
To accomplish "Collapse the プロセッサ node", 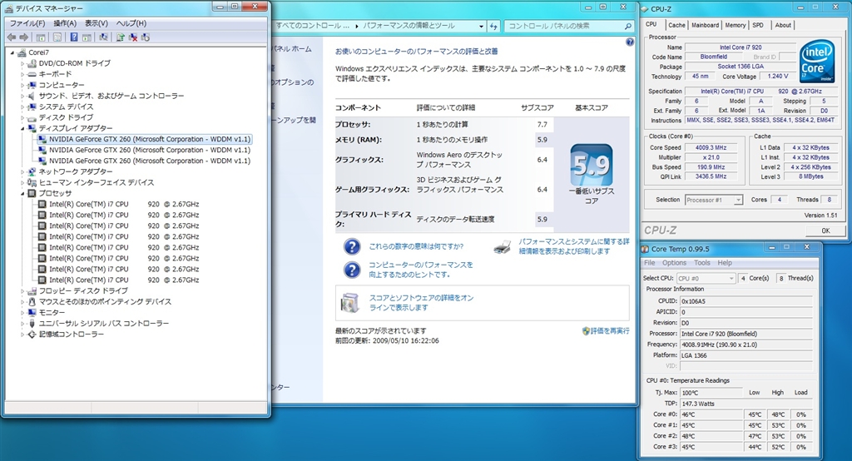I will tap(22, 194).
